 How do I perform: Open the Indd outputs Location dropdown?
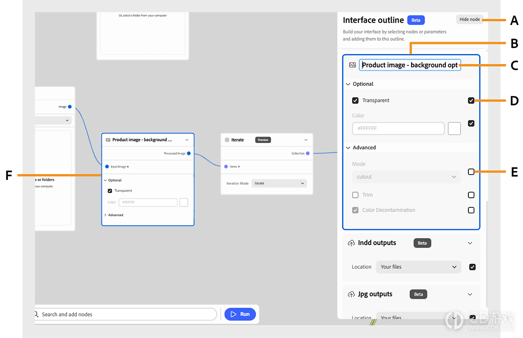click(418, 267)
